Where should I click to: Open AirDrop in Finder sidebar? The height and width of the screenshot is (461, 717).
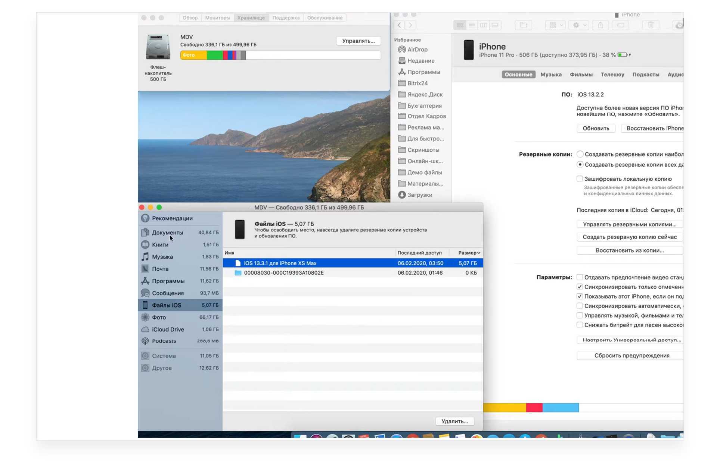click(417, 50)
